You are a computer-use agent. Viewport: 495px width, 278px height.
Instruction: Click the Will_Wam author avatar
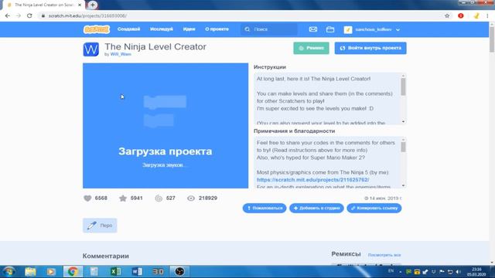(91, 49)
